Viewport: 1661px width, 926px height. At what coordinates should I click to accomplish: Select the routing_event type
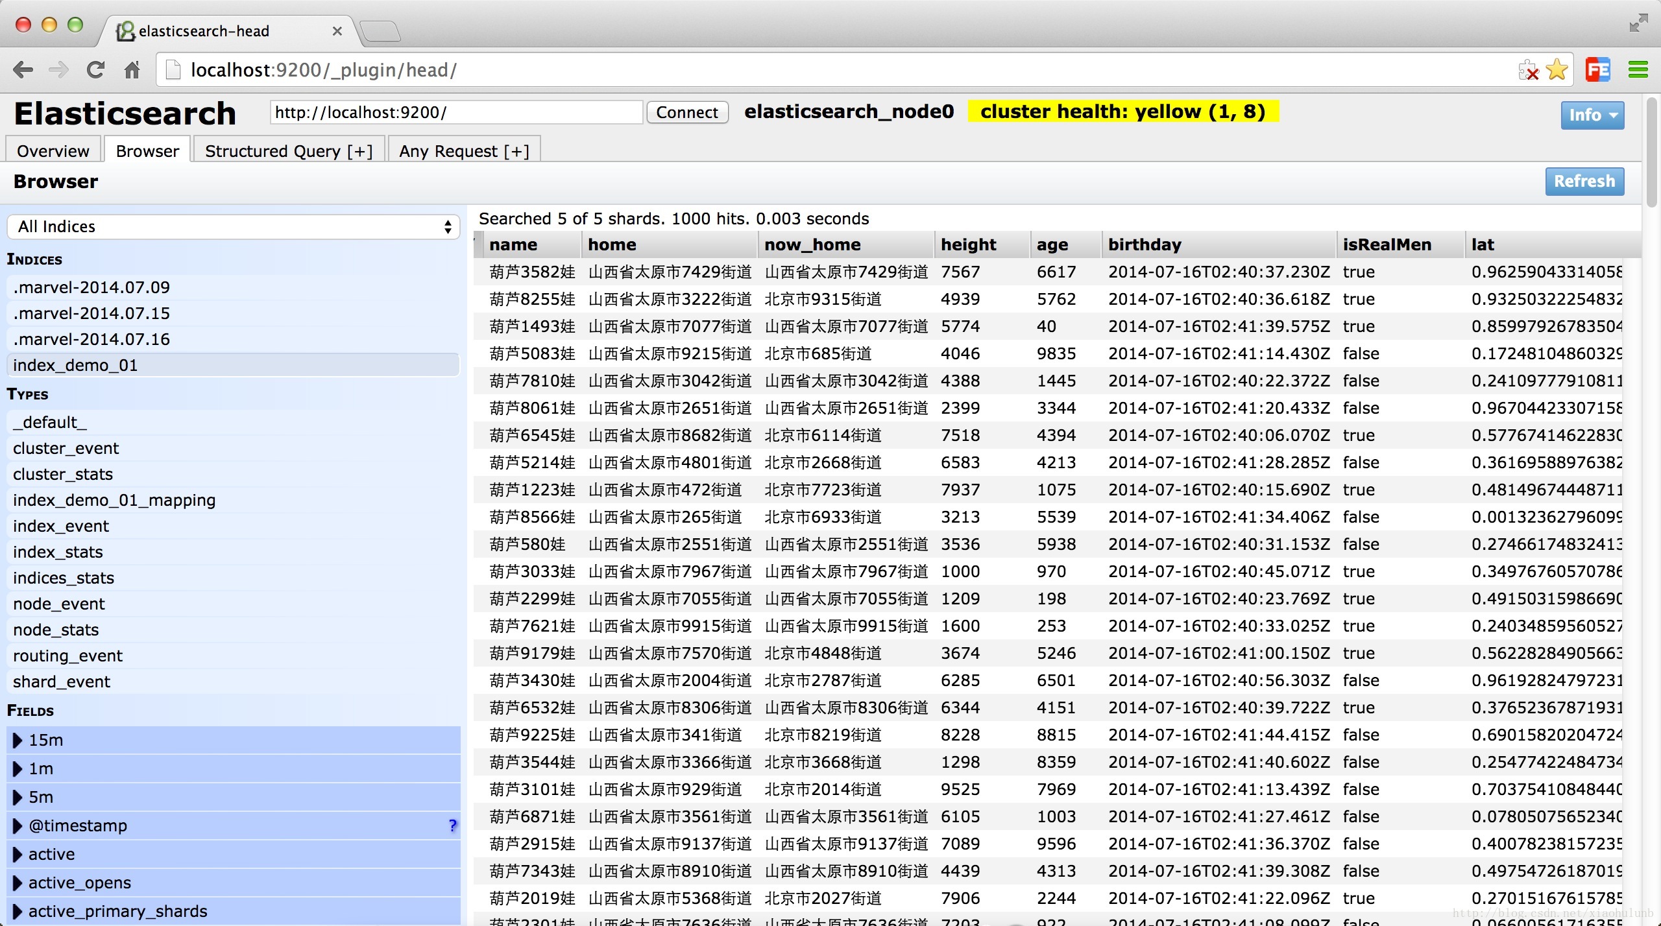(234, 656)
